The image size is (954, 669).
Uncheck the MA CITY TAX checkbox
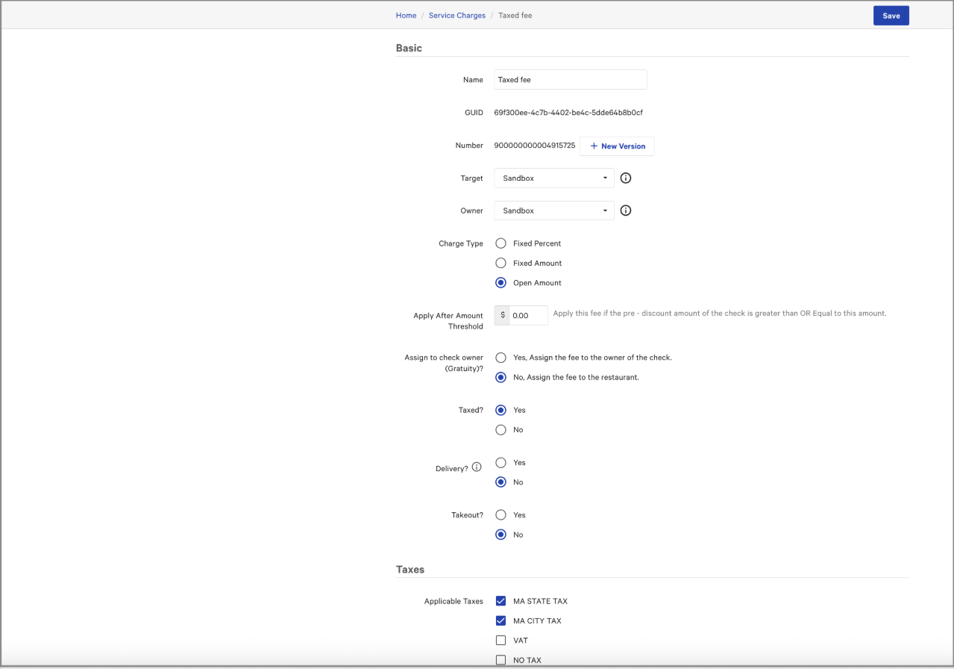(501, 620)
